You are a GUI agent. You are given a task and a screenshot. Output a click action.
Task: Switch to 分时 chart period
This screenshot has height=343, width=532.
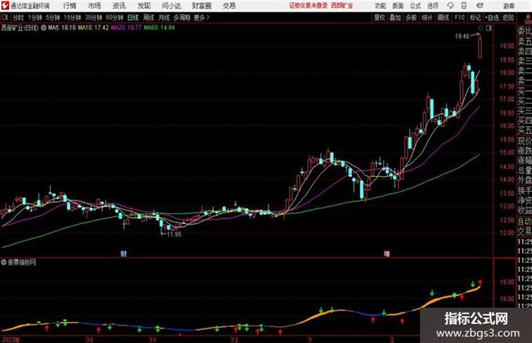click(18, 17)
